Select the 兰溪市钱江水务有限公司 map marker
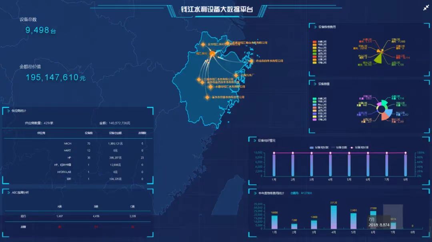The image size is (432, 242). (199, 79)
